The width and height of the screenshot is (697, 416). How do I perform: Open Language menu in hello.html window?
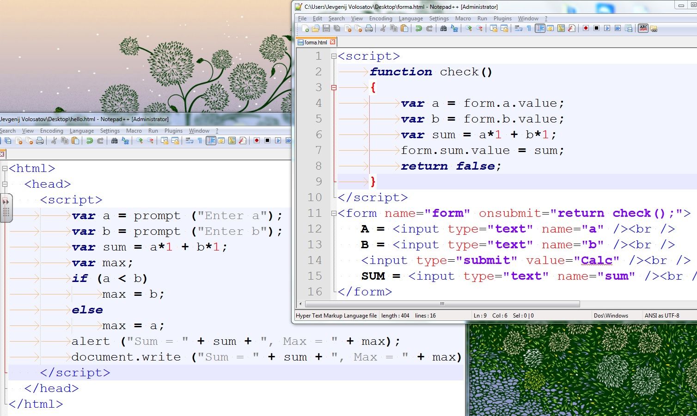[x=82, y=131]
